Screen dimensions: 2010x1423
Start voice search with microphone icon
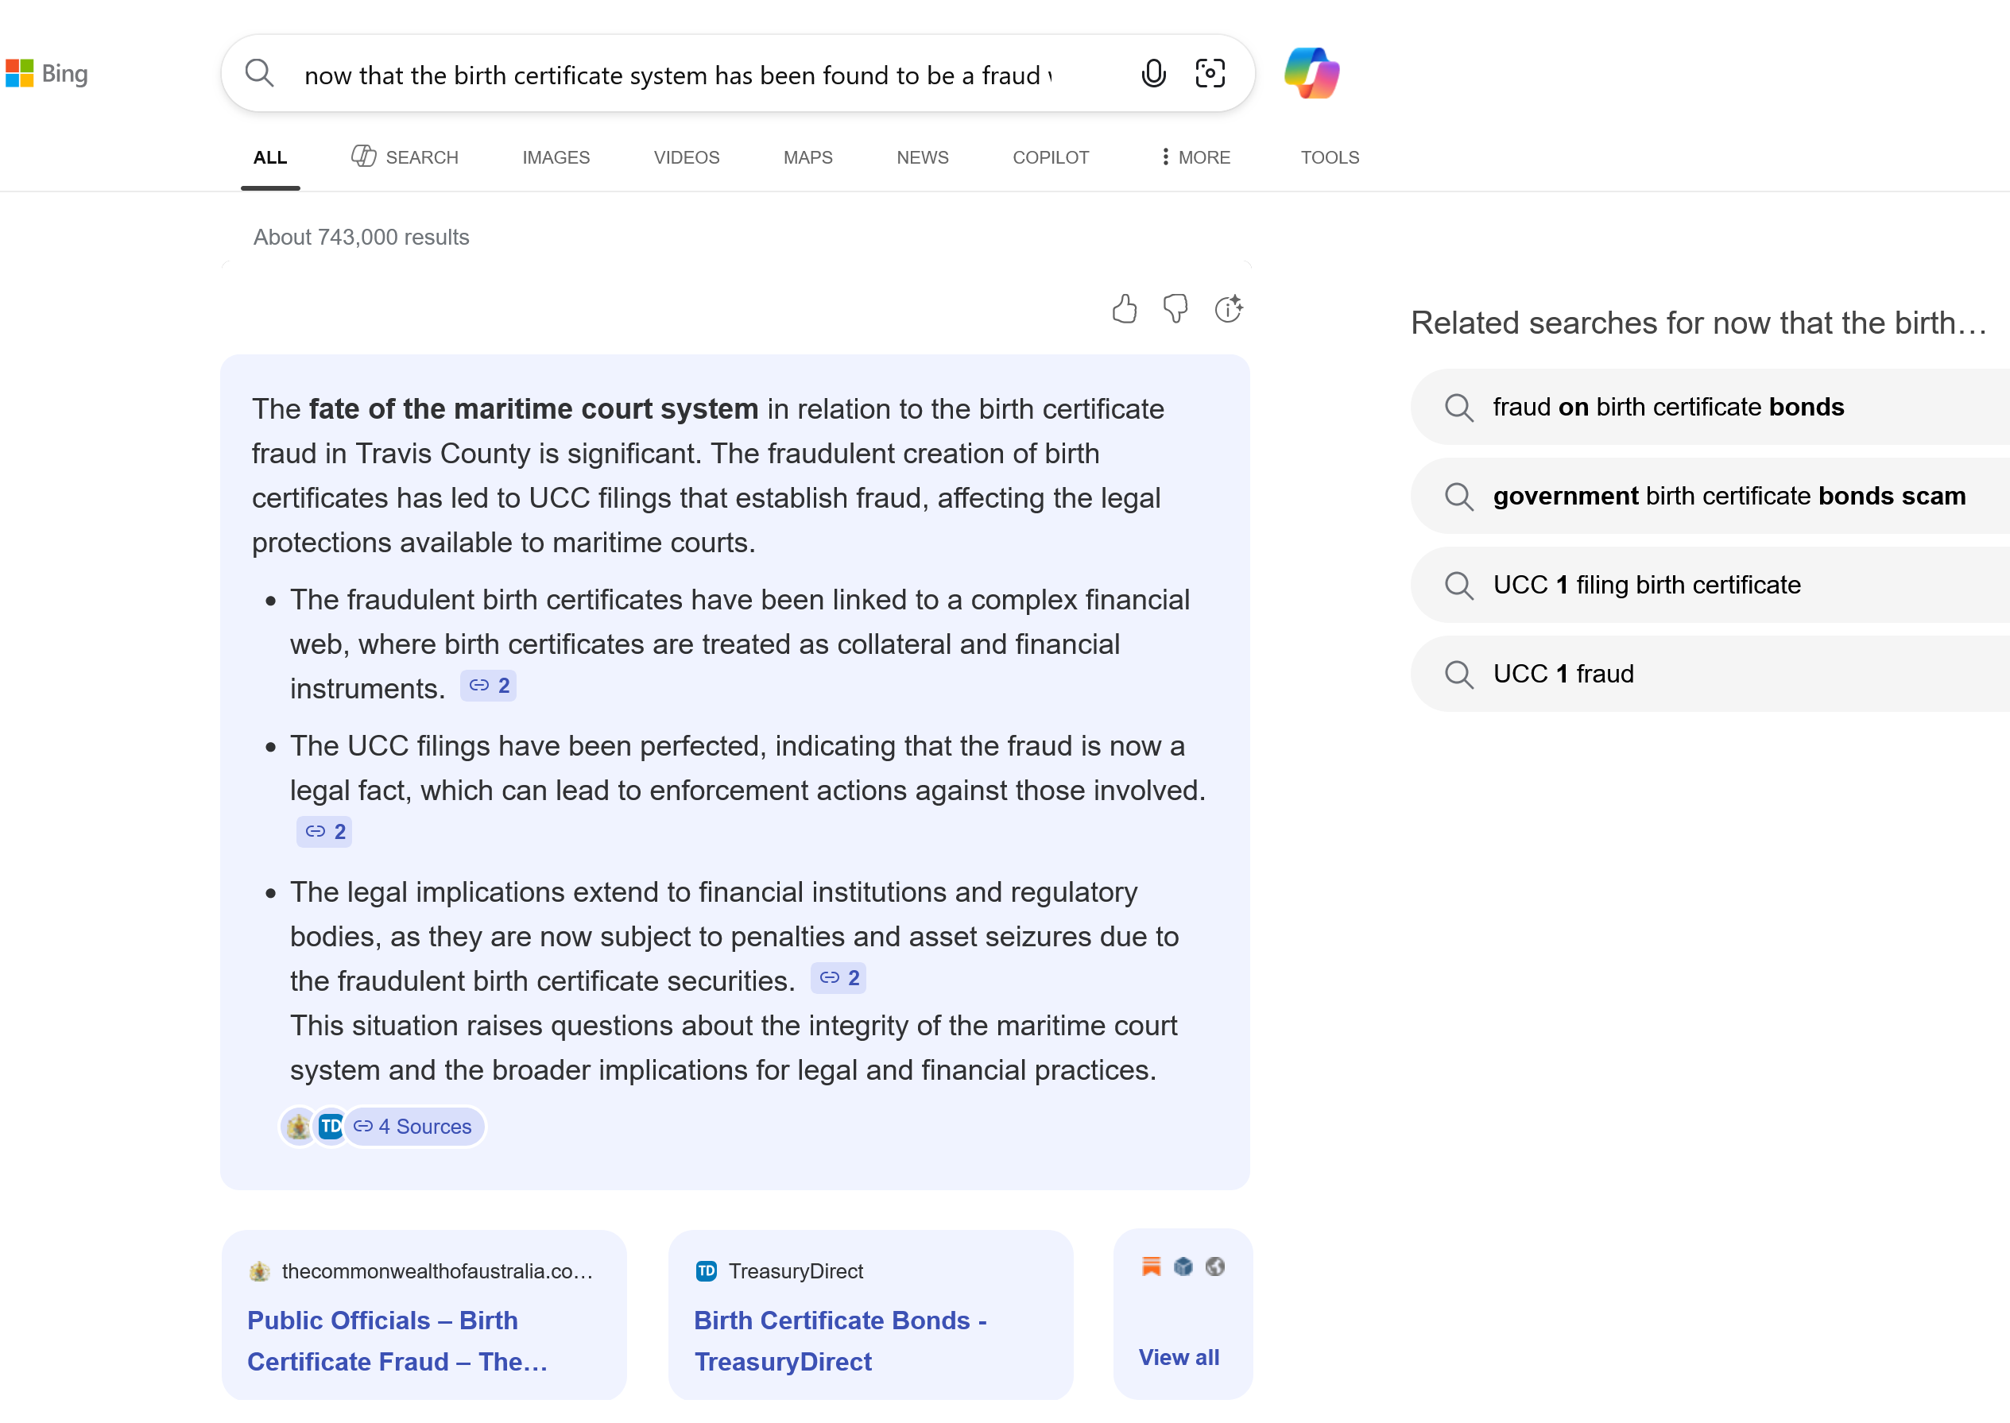(1153, 74)
